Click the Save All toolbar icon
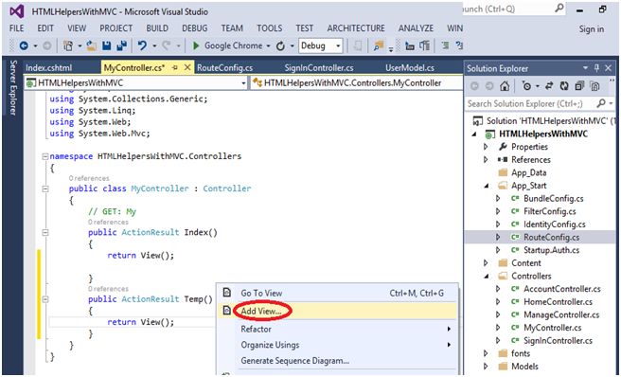Viewport: 621px width, 377px height. click(x=121, y=46)
